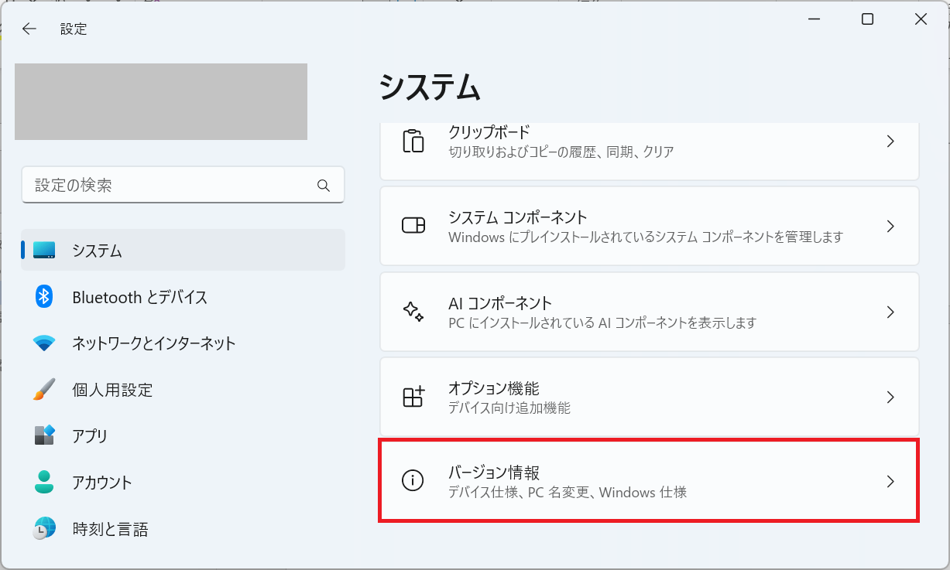This screenshot has width=950, height=570.
Task: Open the バージョン情報 page
Action: 649,481
